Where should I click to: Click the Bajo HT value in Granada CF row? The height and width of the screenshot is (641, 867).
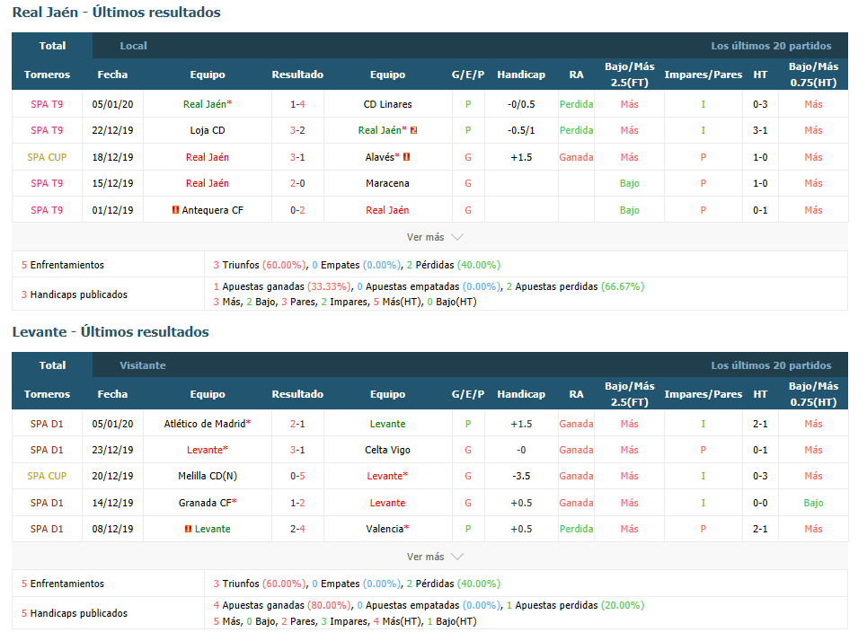tap(813, 503)
